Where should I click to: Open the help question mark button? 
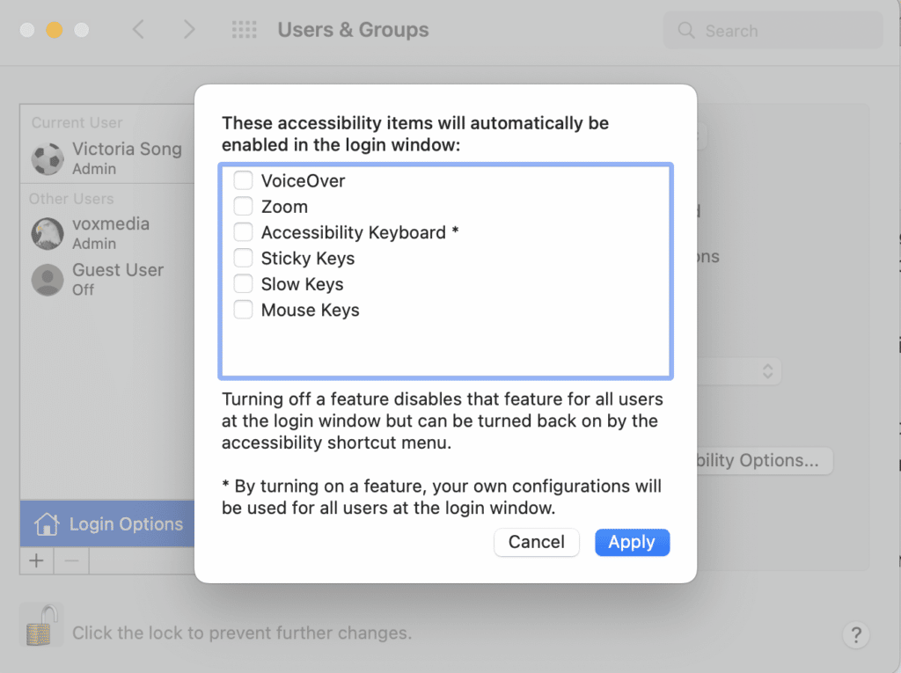coord(855,634)
